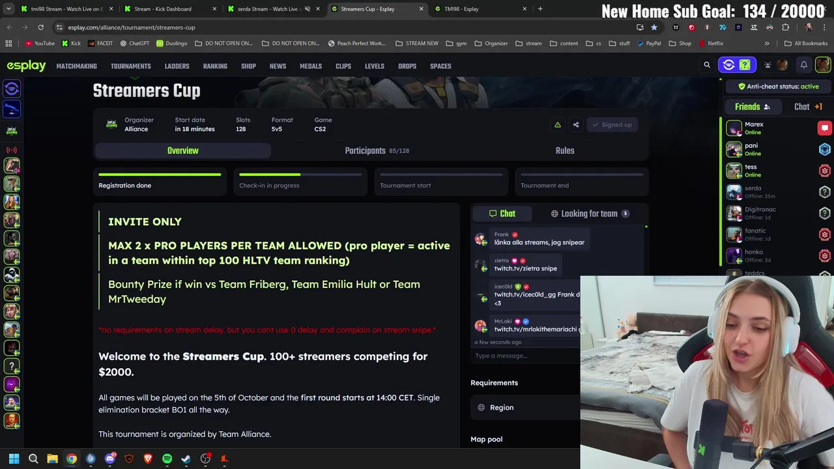Open the YouTube bookmark
Viewport: 834px width, 469px height.
[x=40, y=43]
